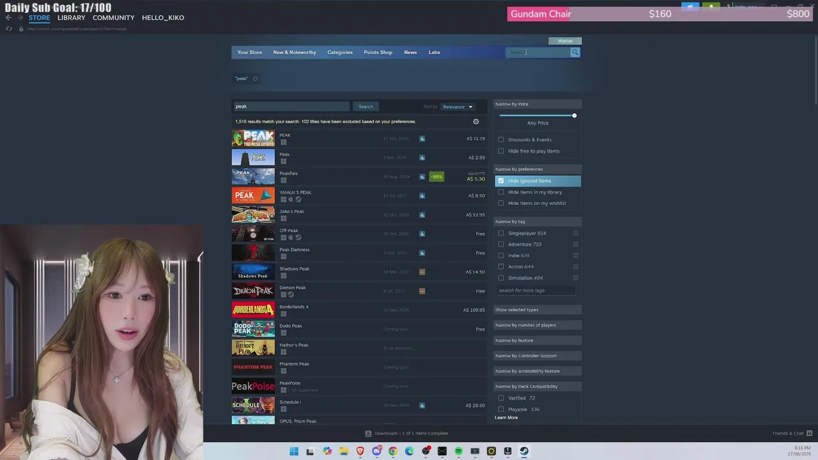Click the search for more tags field

536,291
